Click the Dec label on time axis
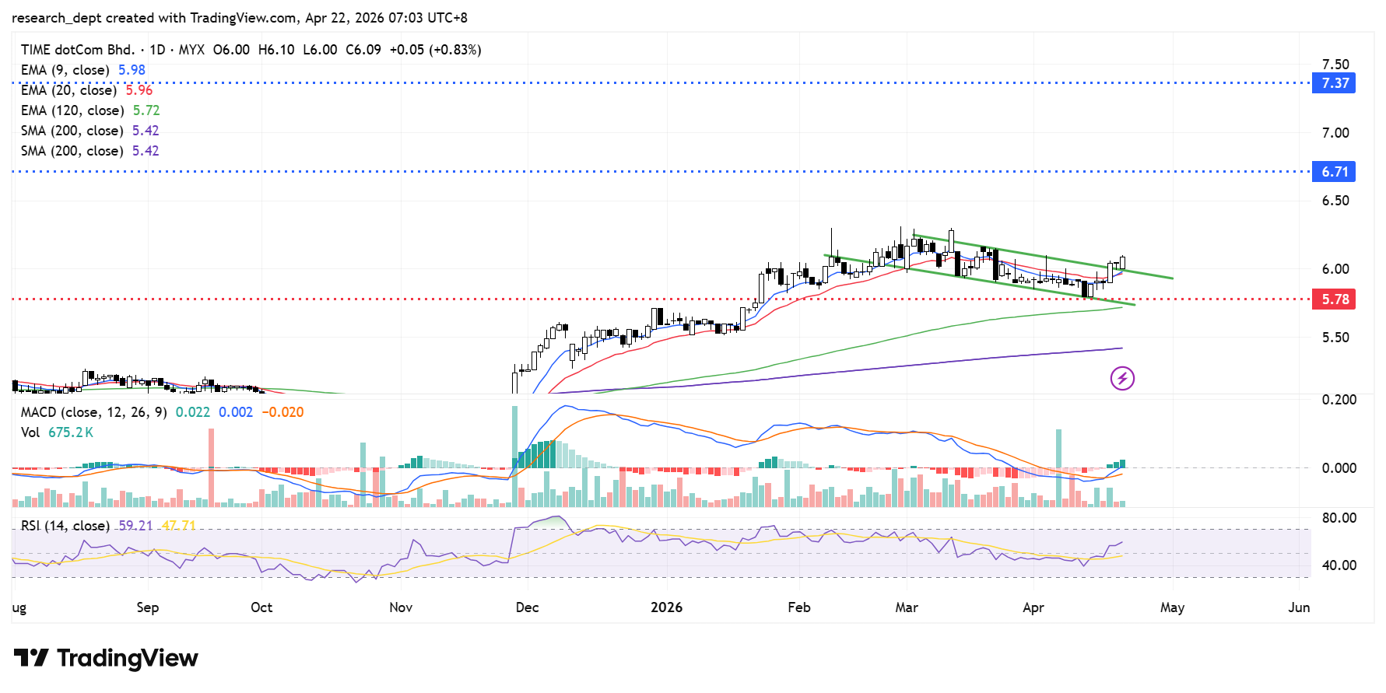Image resolution: width=1386 pixels, height=693 pixels. [527, 607]
